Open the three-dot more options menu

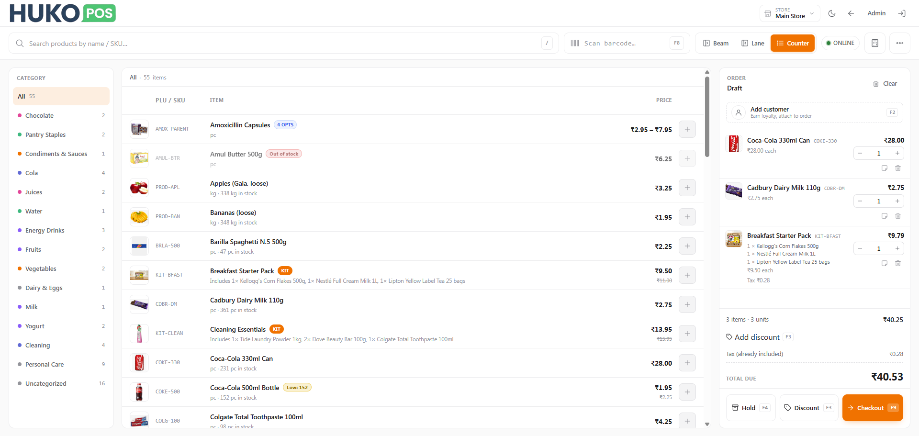tap(900, 43)
